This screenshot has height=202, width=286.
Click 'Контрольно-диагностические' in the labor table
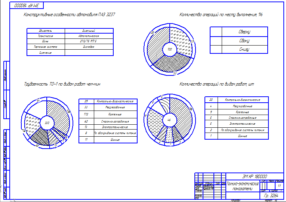(x=115, y=101)
